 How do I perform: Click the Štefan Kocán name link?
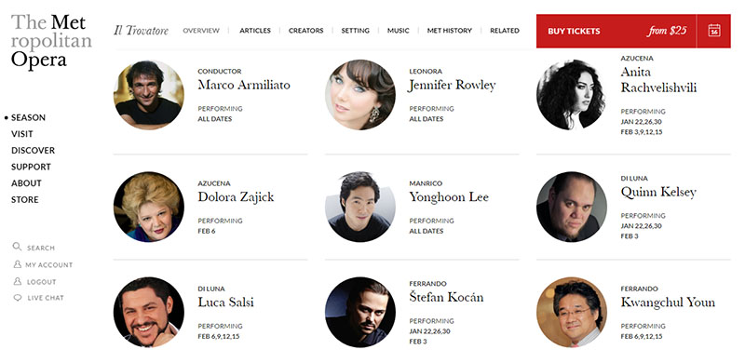coord(446,298)
